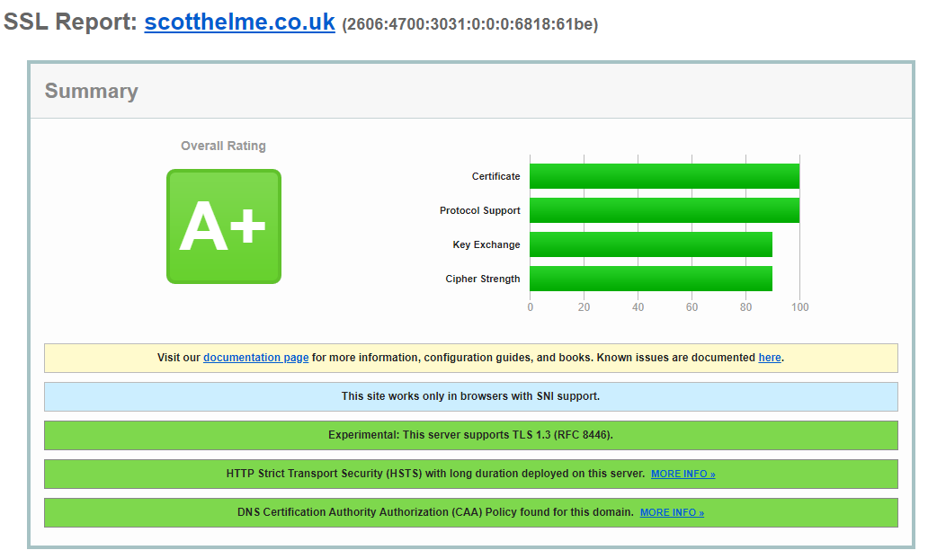Click the 'Overall Rating' label
928x559 pixels.
223,146
